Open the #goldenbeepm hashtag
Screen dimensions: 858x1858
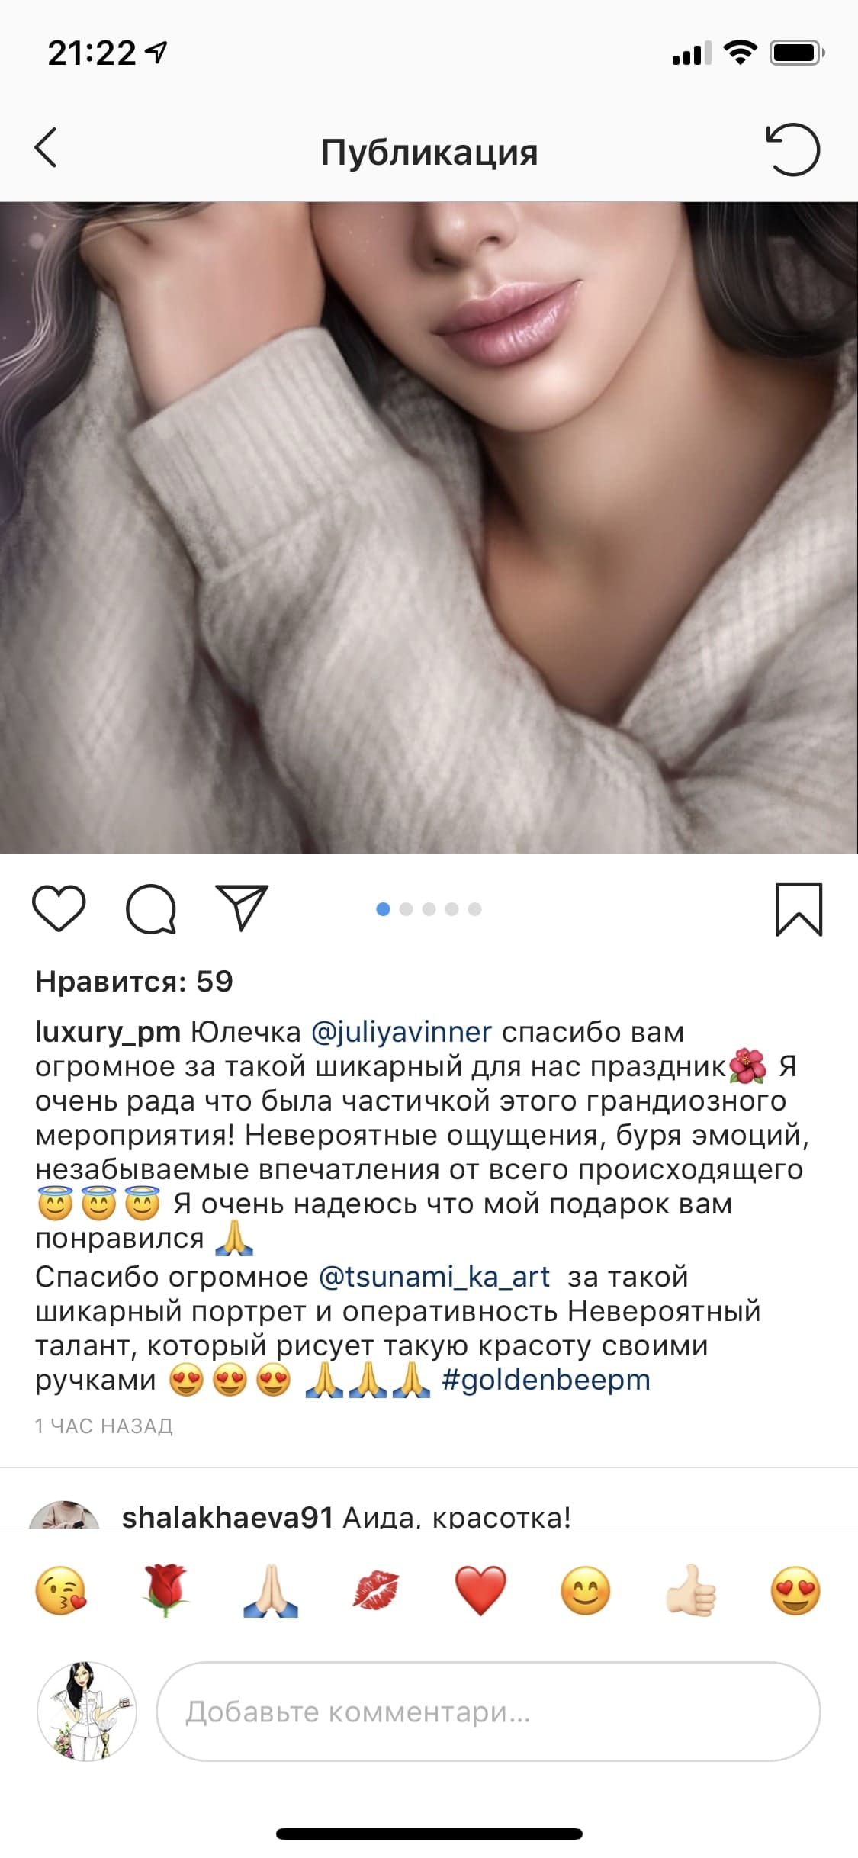546,1380
